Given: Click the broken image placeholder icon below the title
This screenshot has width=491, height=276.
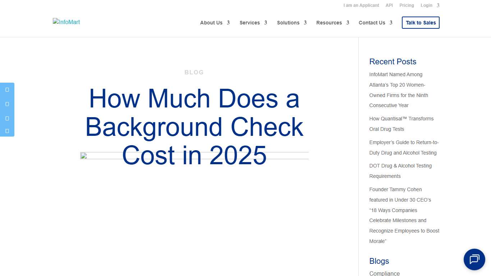Looking at the screenshot, I should tap(83, 155).
